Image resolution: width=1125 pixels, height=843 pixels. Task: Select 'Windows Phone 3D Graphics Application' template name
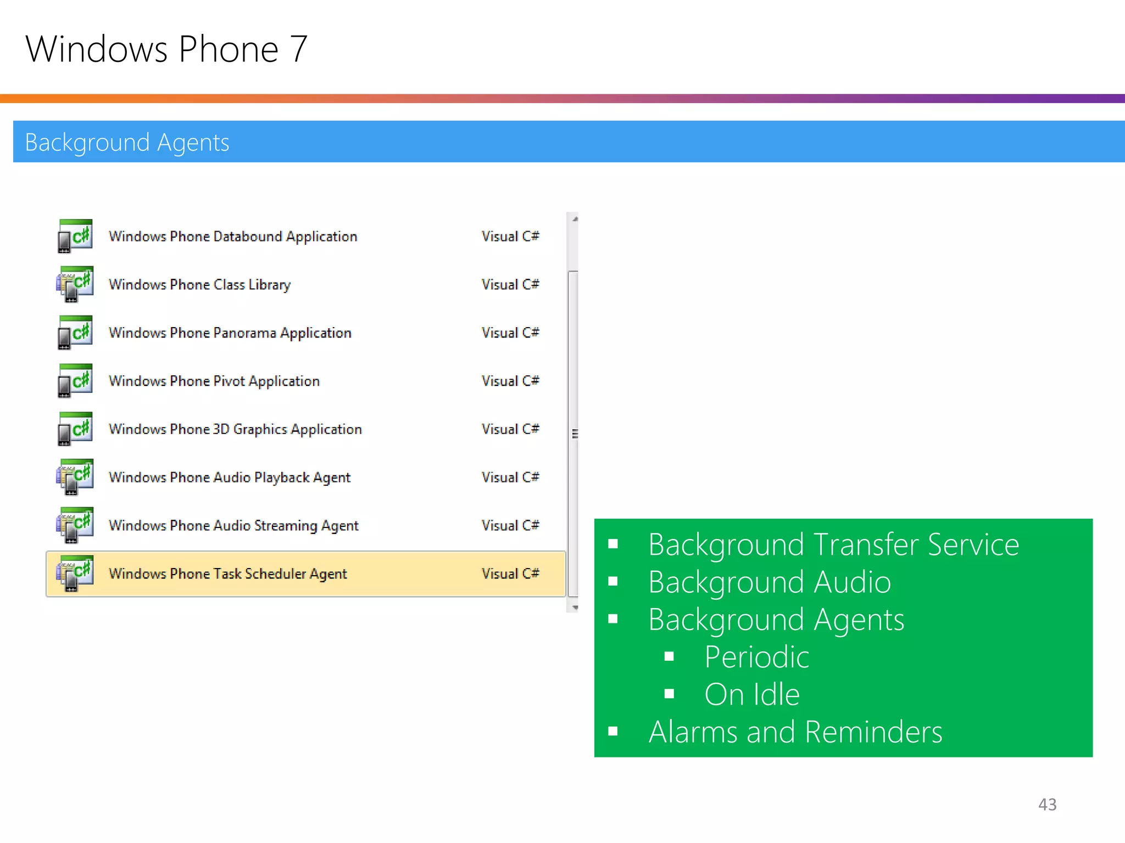tap(235, 429)
